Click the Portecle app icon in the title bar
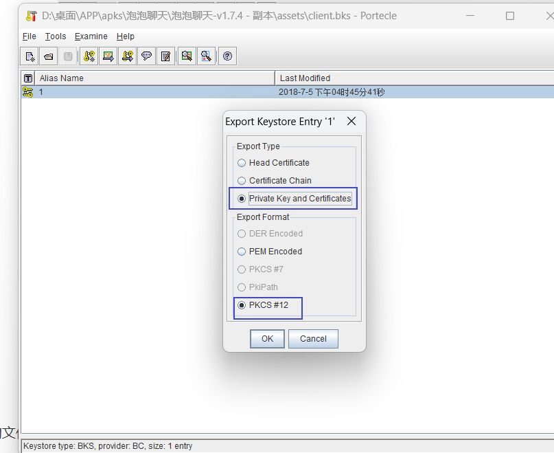This screenshot has width=554, height=453. pyautogui.click(x=32, y=16)
